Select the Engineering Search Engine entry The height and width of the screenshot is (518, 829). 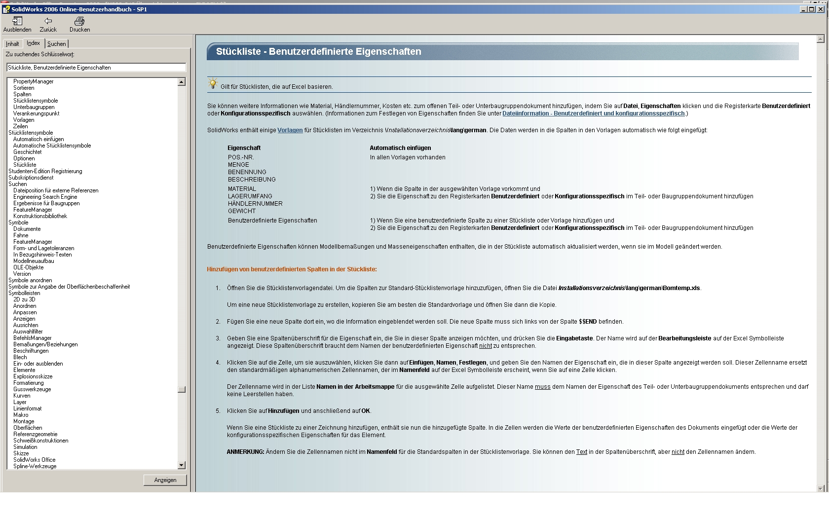click(x=45, y=197)
